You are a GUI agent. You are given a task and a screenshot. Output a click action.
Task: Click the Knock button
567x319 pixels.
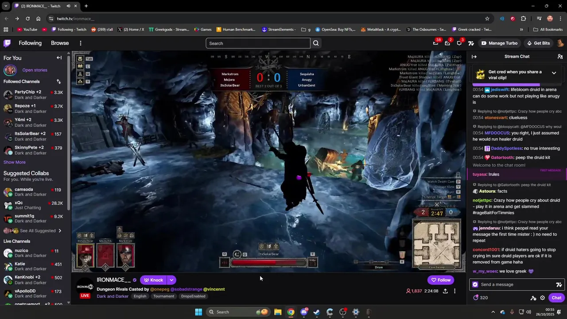pos(153,280)
